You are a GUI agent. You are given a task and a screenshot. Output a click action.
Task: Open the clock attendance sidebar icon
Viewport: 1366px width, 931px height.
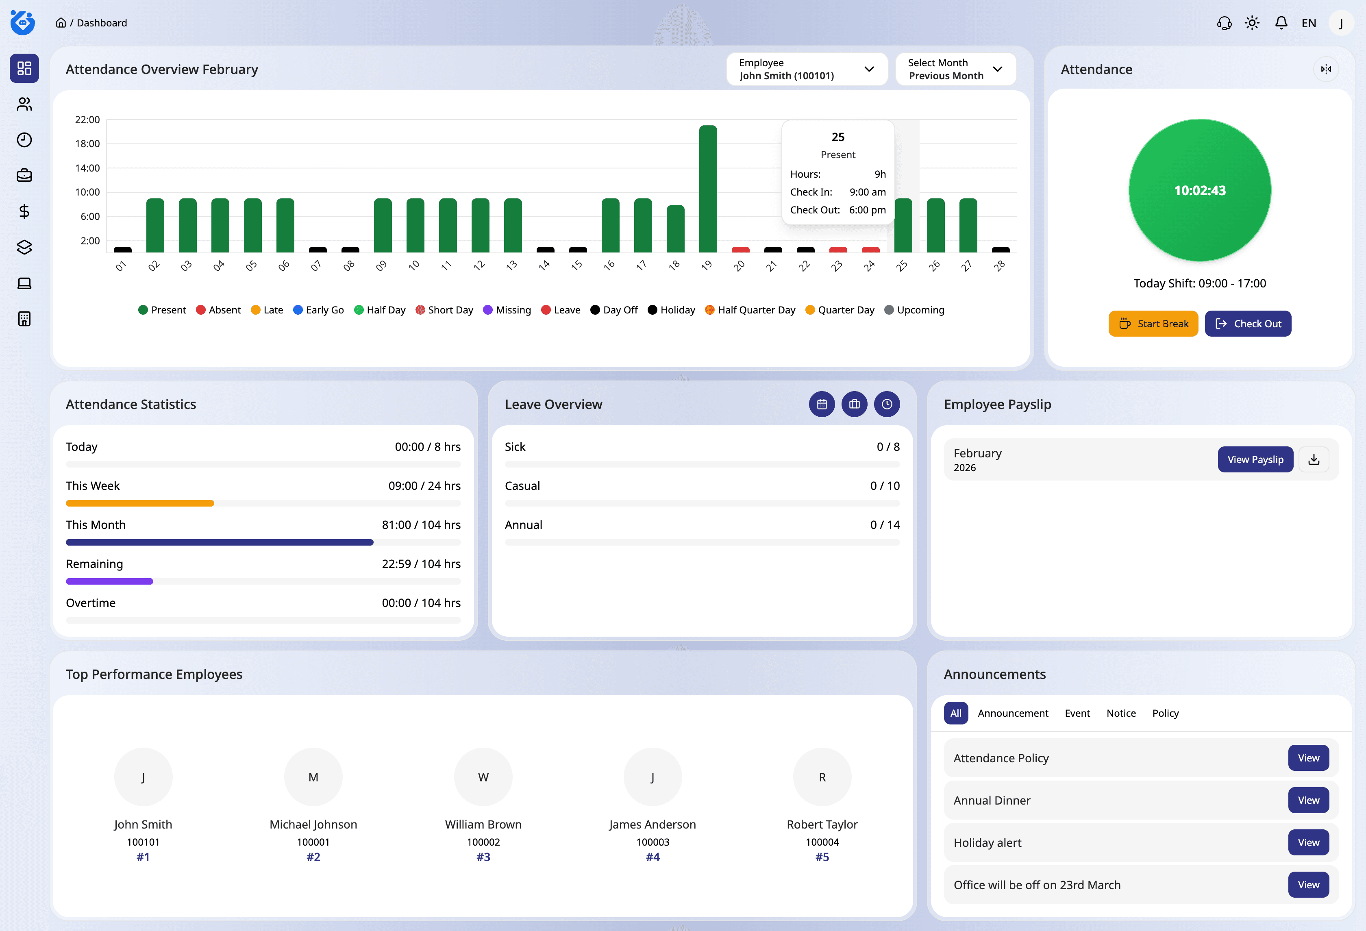pos(24,140)
